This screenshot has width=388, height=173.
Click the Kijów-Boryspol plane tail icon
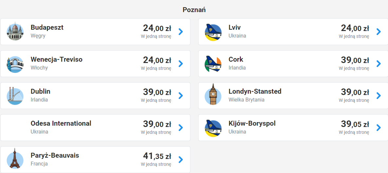tap(213, 128)
